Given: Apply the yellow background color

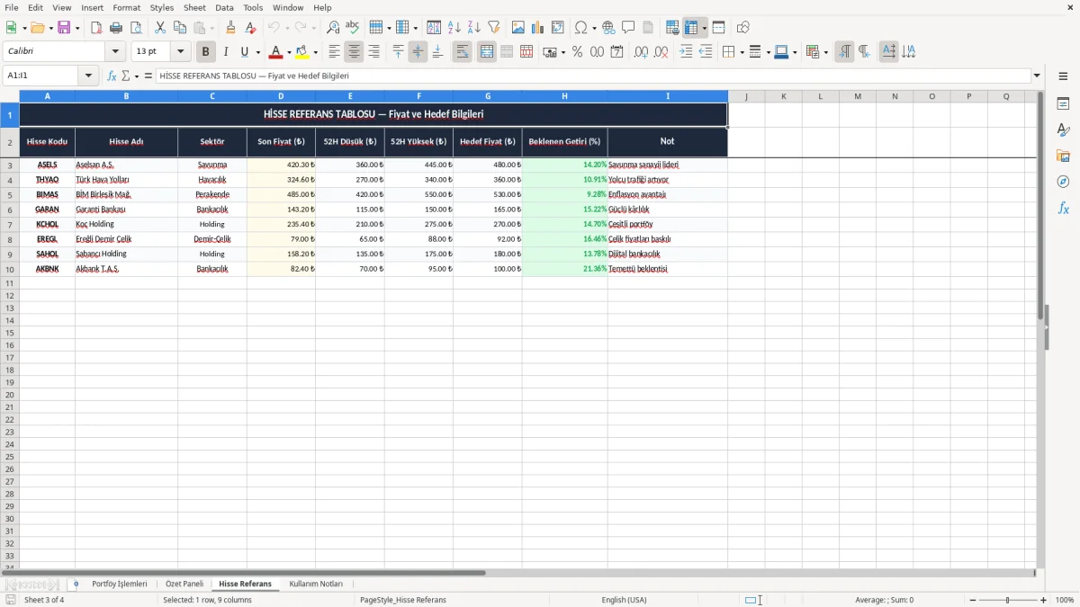Looking at the screenshot, I should coord(303,52).
